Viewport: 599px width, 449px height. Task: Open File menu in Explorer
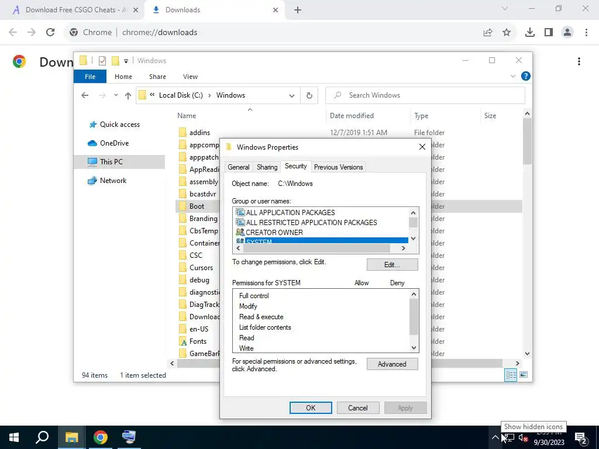89,77
